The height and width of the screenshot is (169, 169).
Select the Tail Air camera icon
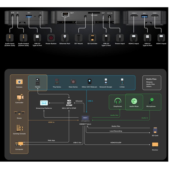37,82
